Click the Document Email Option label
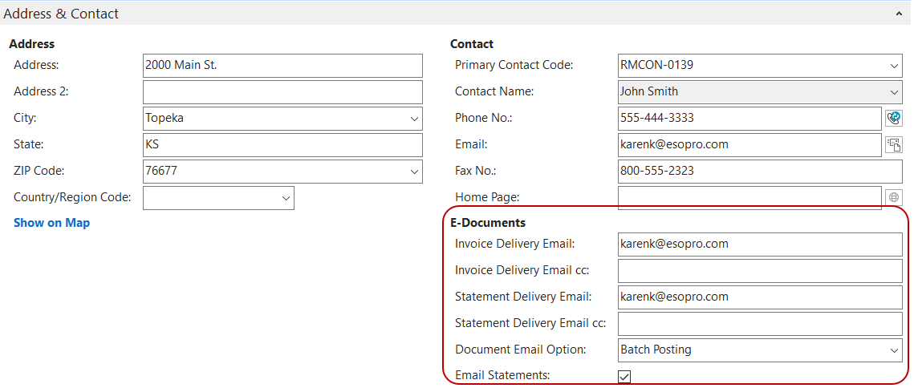The width and height of the screenshot is (914, 388). pyautogui.click(x=521, y=350)
